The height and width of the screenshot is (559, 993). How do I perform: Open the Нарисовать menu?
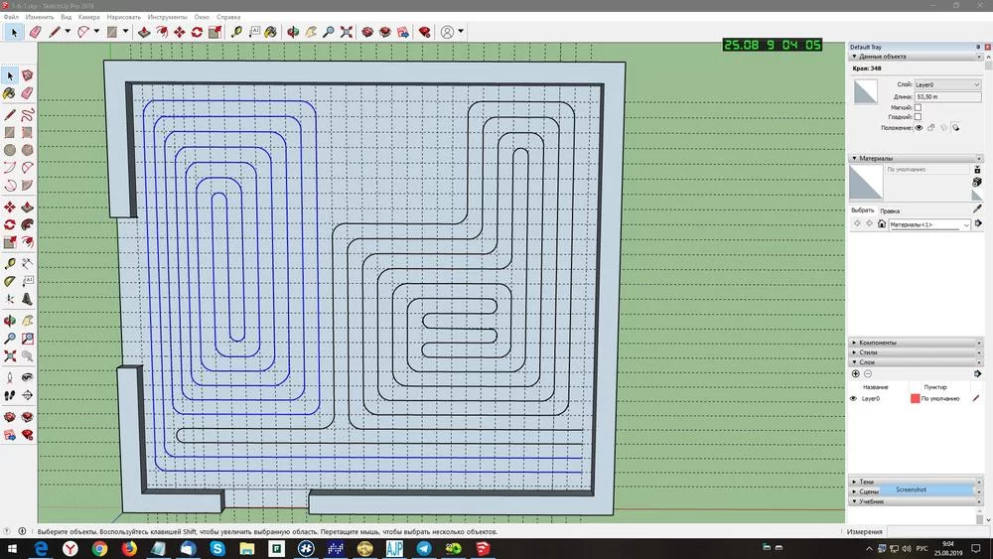point(123,17)
